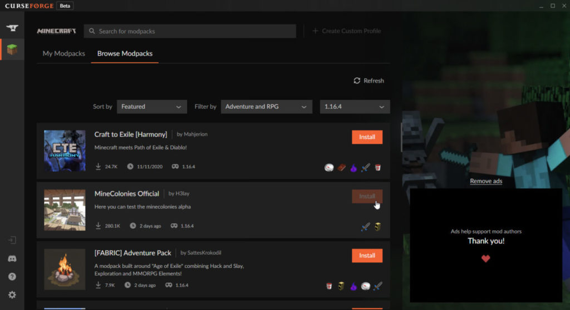Click the Refresh icon above filters
The height and width of the screenshot is (310, 570).
pyautogui.click(x=357, y=81)
